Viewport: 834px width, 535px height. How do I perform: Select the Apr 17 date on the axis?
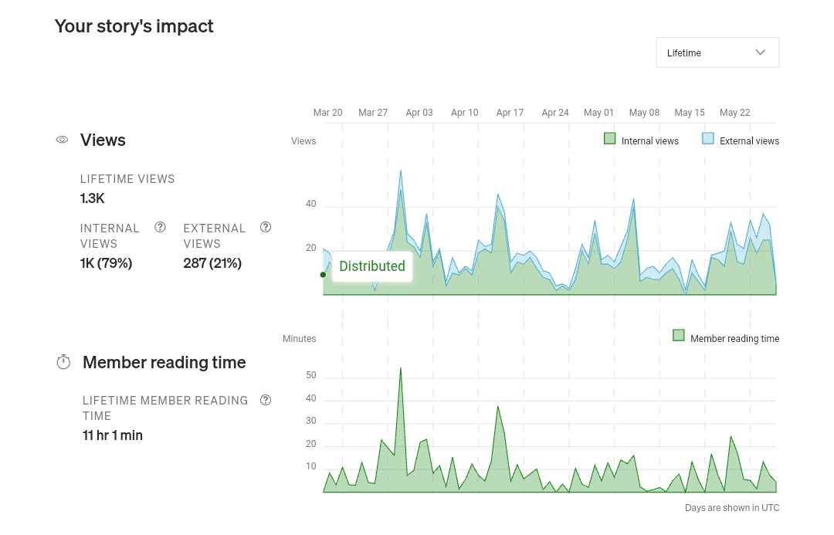[510, 113]
